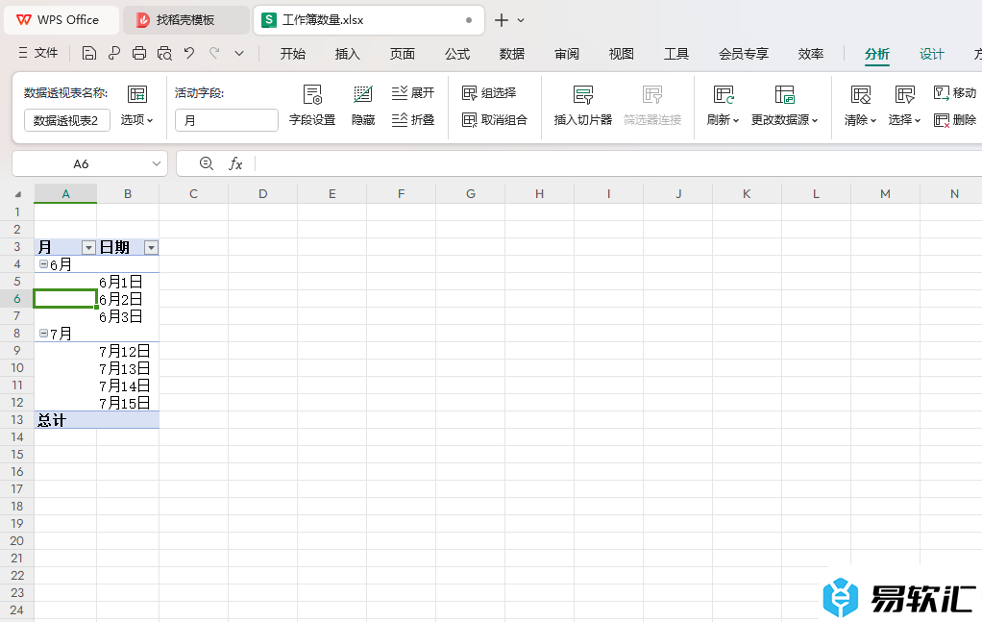Switch to the 插入 tab

pyautogui.click(x=347, y=54)
